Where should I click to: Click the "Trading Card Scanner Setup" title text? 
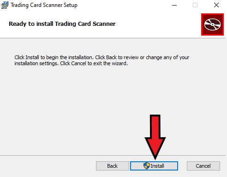click(44, 5)
